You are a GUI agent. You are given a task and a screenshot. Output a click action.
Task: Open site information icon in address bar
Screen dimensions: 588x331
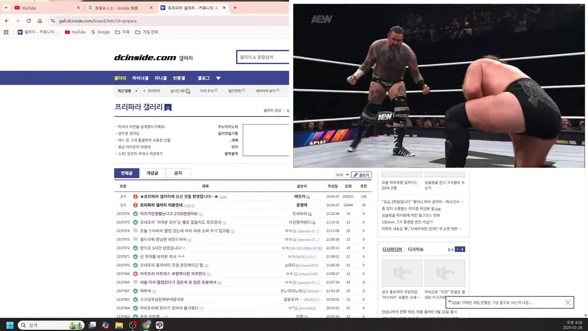click(53, 21)
